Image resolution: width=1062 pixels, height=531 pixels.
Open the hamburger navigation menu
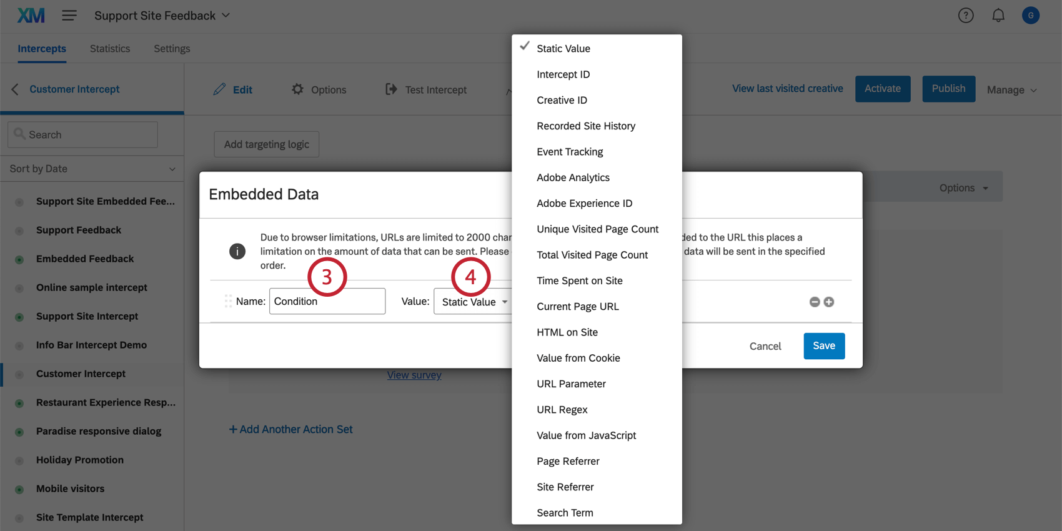[x=69, y=16]
